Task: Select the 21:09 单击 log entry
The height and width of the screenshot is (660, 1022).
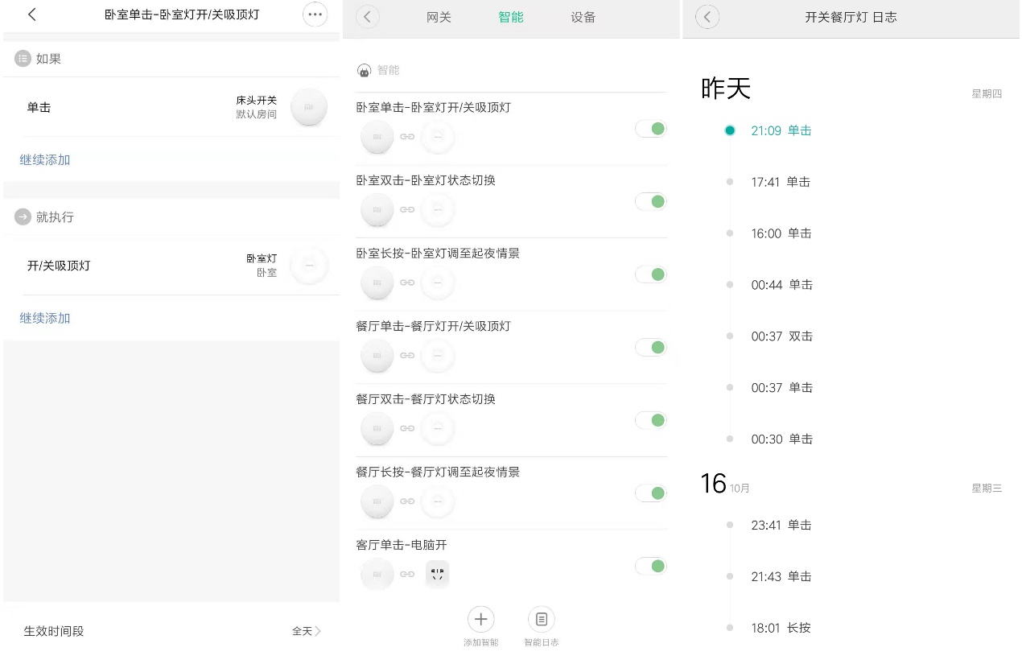Action: [x=780, y=130]
